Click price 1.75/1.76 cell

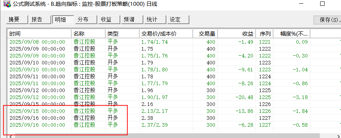click(155, 56)
